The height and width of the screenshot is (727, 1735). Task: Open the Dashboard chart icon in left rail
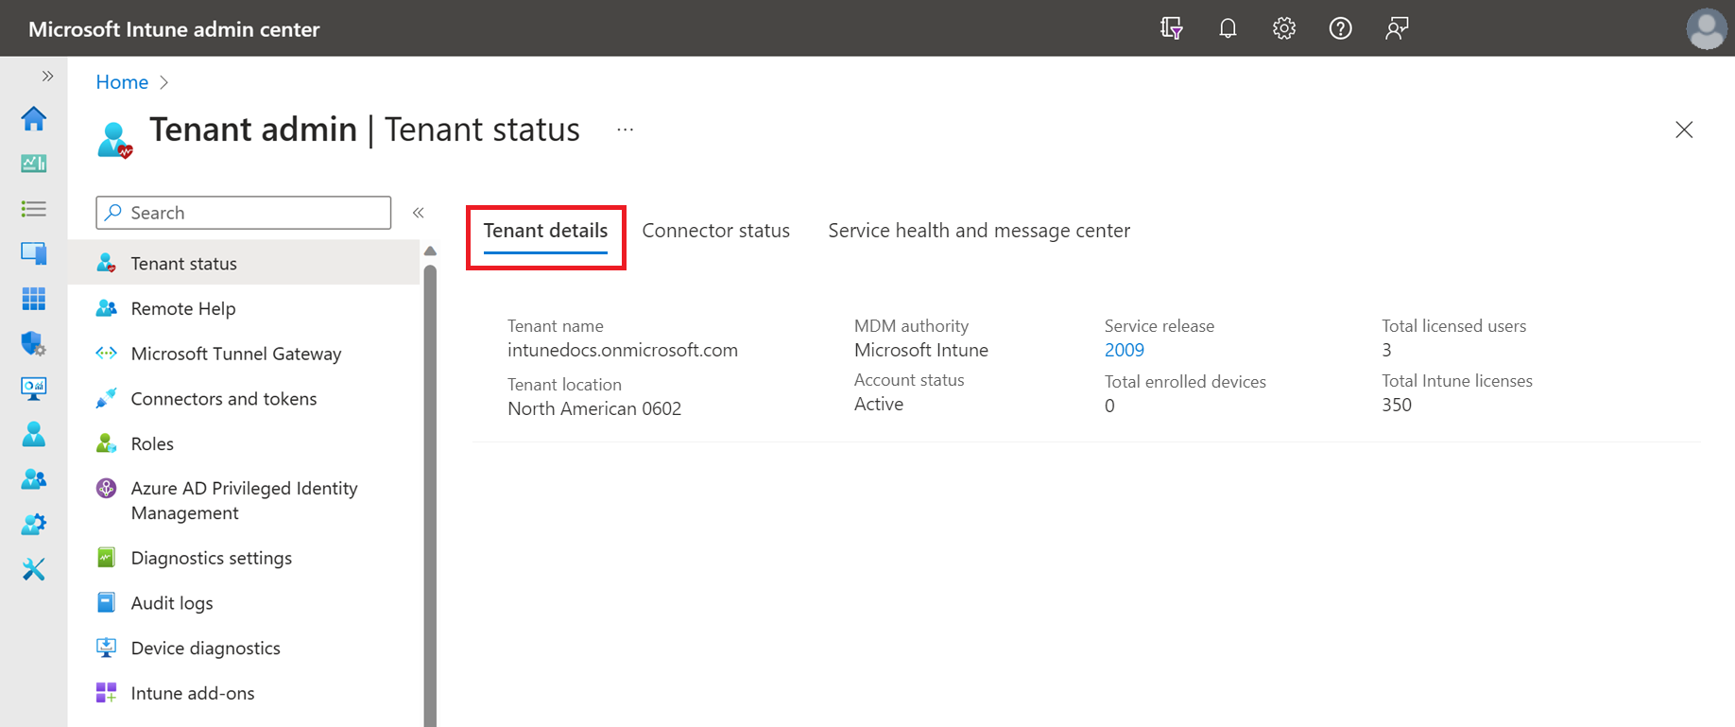click(x=34, y=164)
